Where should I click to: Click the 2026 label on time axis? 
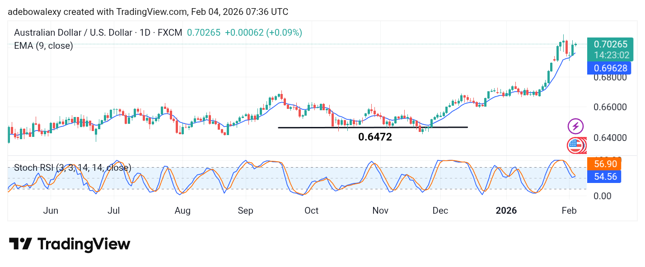coord(506,211)
